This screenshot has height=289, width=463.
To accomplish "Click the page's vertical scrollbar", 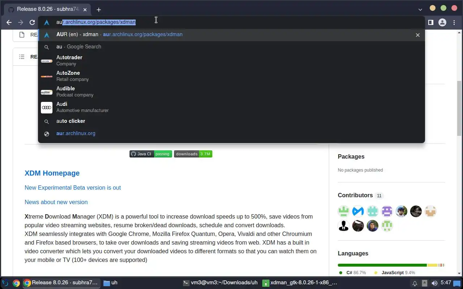I will [x=460, y=108].
